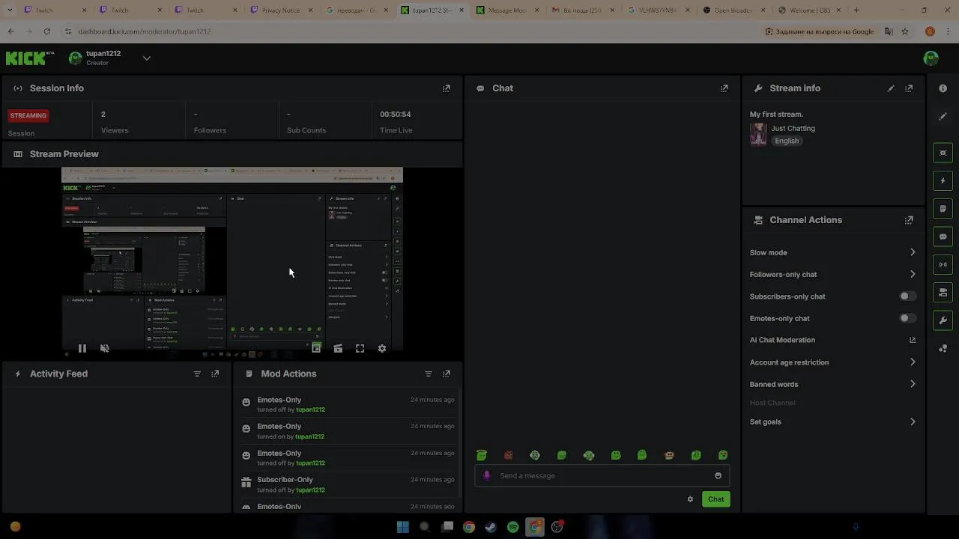
Task: Open Mod Actions filter options
Action: tap(429, 374)
